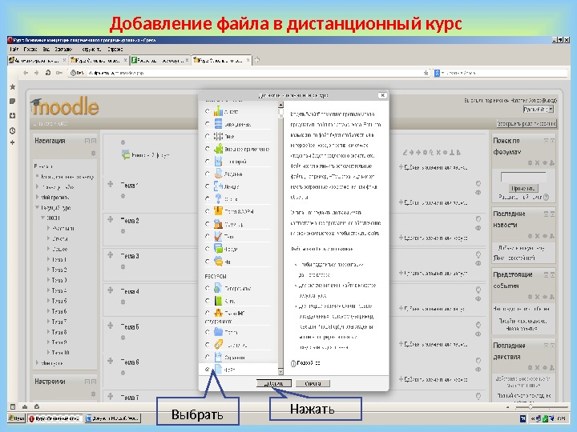
Task: Click the База данных database icon
Action: (x=218, y=124)
